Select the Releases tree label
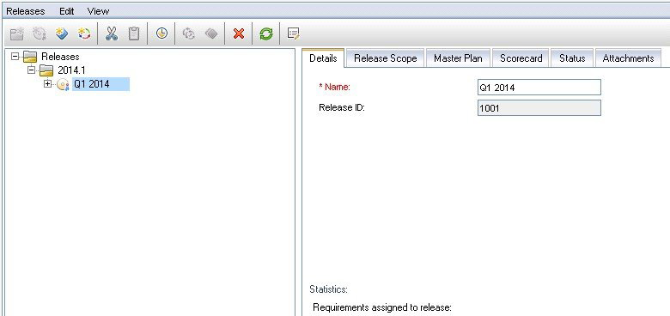Viewport: 670px width, 316px height. (60, 57)
